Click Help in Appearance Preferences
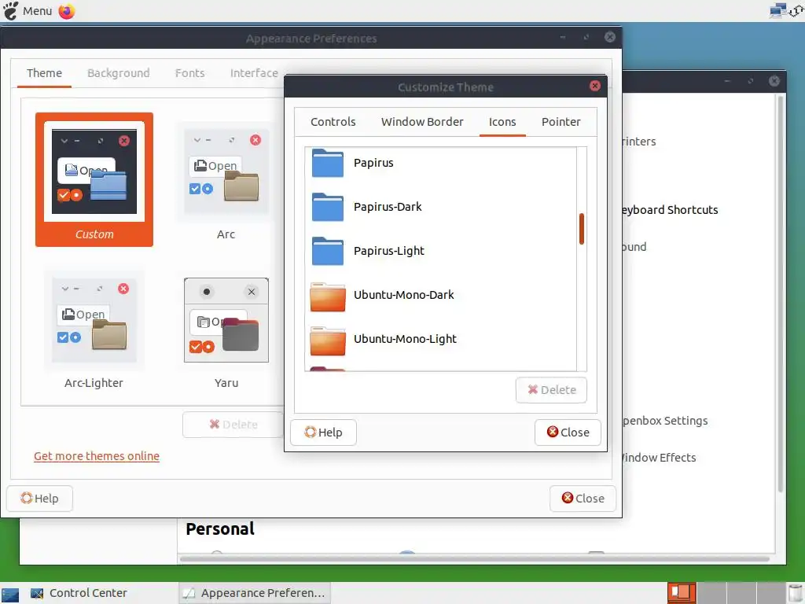 (x=39, y=498)
